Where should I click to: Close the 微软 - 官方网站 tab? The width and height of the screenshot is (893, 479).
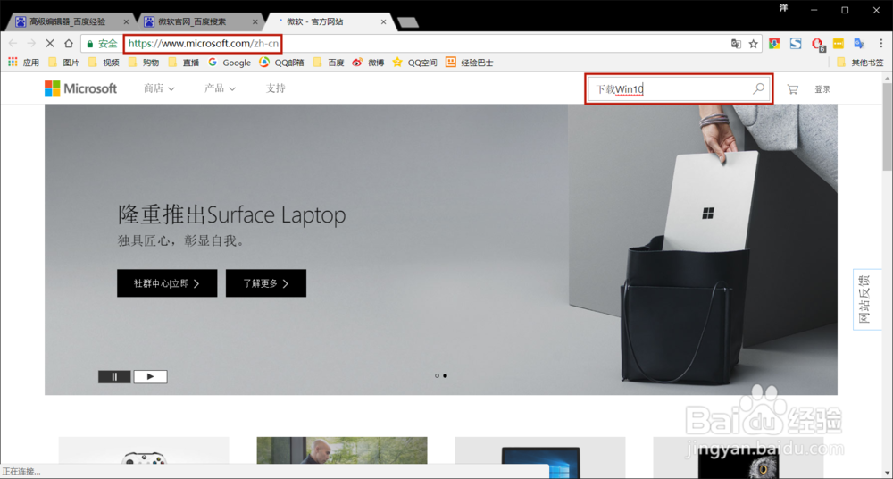tap(383, 21)
